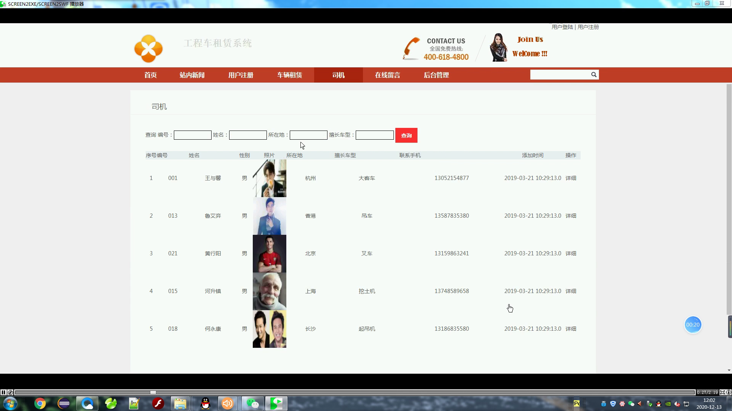Focus the 擅长车型 query input field
This screenshot has height=411, width=732.
(x=375, y=135)
